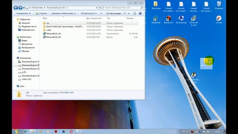Open the Упорядочить menu
The width and height of the screenshot is (238, 134).
click(23, 13)
